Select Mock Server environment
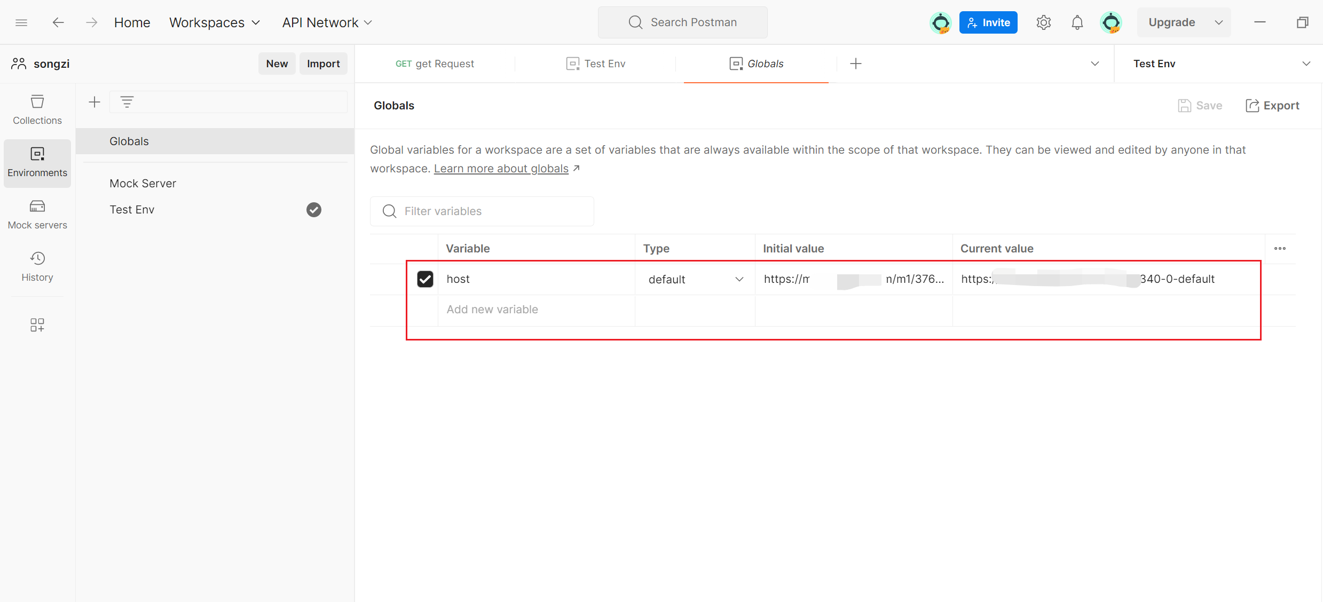The image size is (1323, 602). [215, 184]
